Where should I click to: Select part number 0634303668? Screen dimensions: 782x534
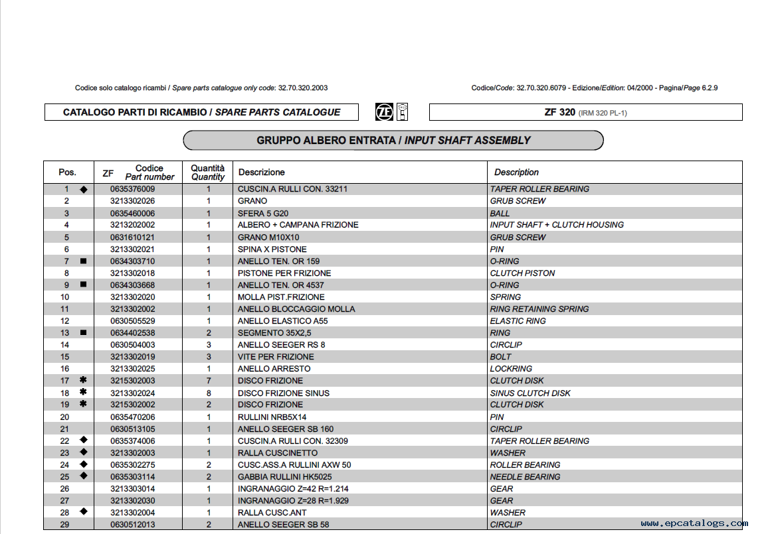[133, 285]
